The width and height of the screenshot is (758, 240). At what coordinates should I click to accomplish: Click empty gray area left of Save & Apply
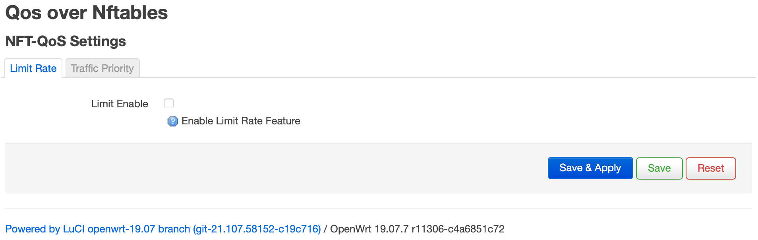(x=278, y=168)
